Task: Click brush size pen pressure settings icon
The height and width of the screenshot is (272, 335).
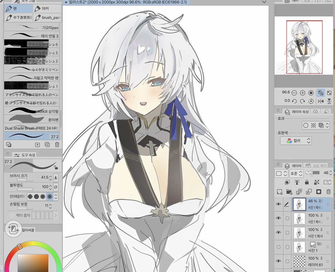Action: pos(56,177)
